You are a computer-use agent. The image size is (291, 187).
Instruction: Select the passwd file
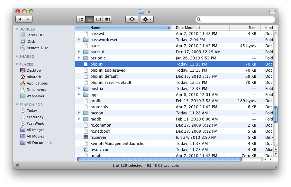(174, 34)
